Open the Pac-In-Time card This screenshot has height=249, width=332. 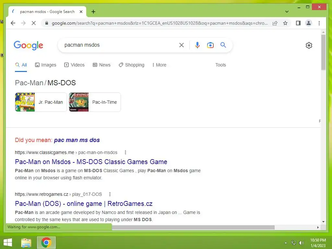[95, 102]
